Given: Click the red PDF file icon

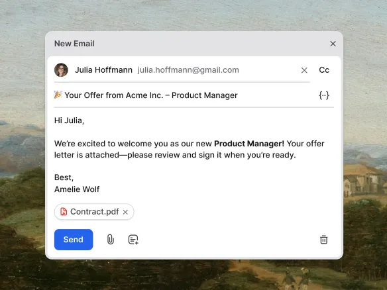Looking at the screenshot, I should (64, 212).
